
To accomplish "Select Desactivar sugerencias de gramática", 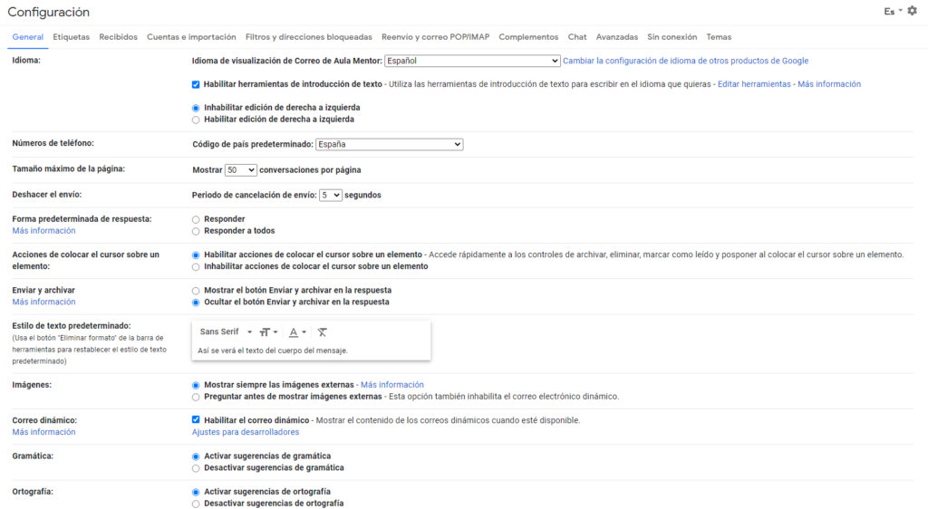I will pos(196,468).
